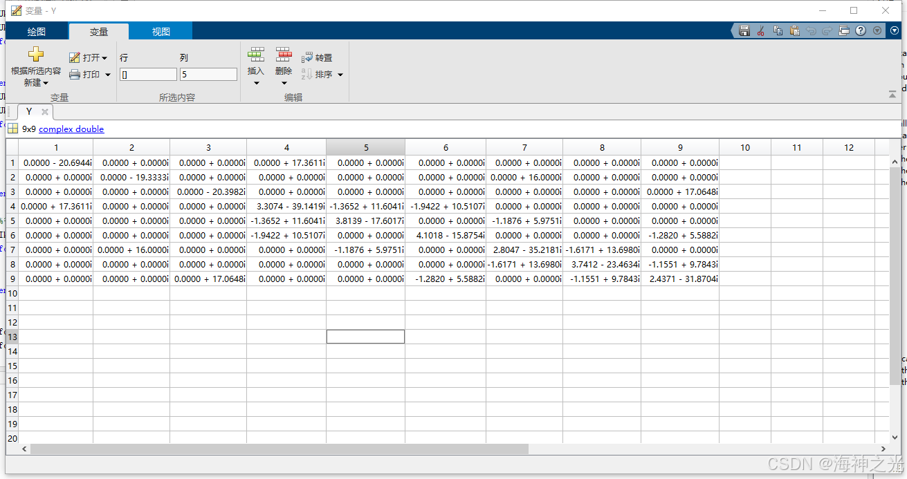Select column header 12

coord(849,147)
